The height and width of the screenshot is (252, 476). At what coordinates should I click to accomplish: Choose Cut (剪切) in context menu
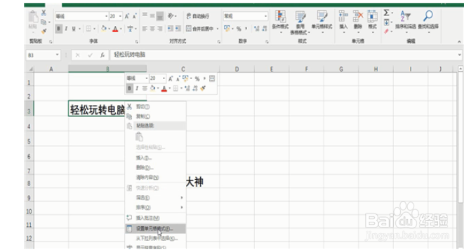pos(155,107)
